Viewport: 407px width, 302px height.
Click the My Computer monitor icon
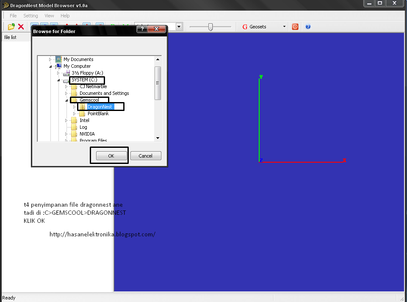(59, 66)
